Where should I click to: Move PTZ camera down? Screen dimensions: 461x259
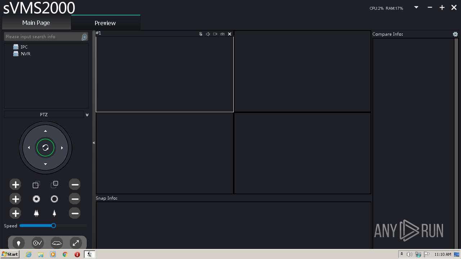click(x=45, y=164)
